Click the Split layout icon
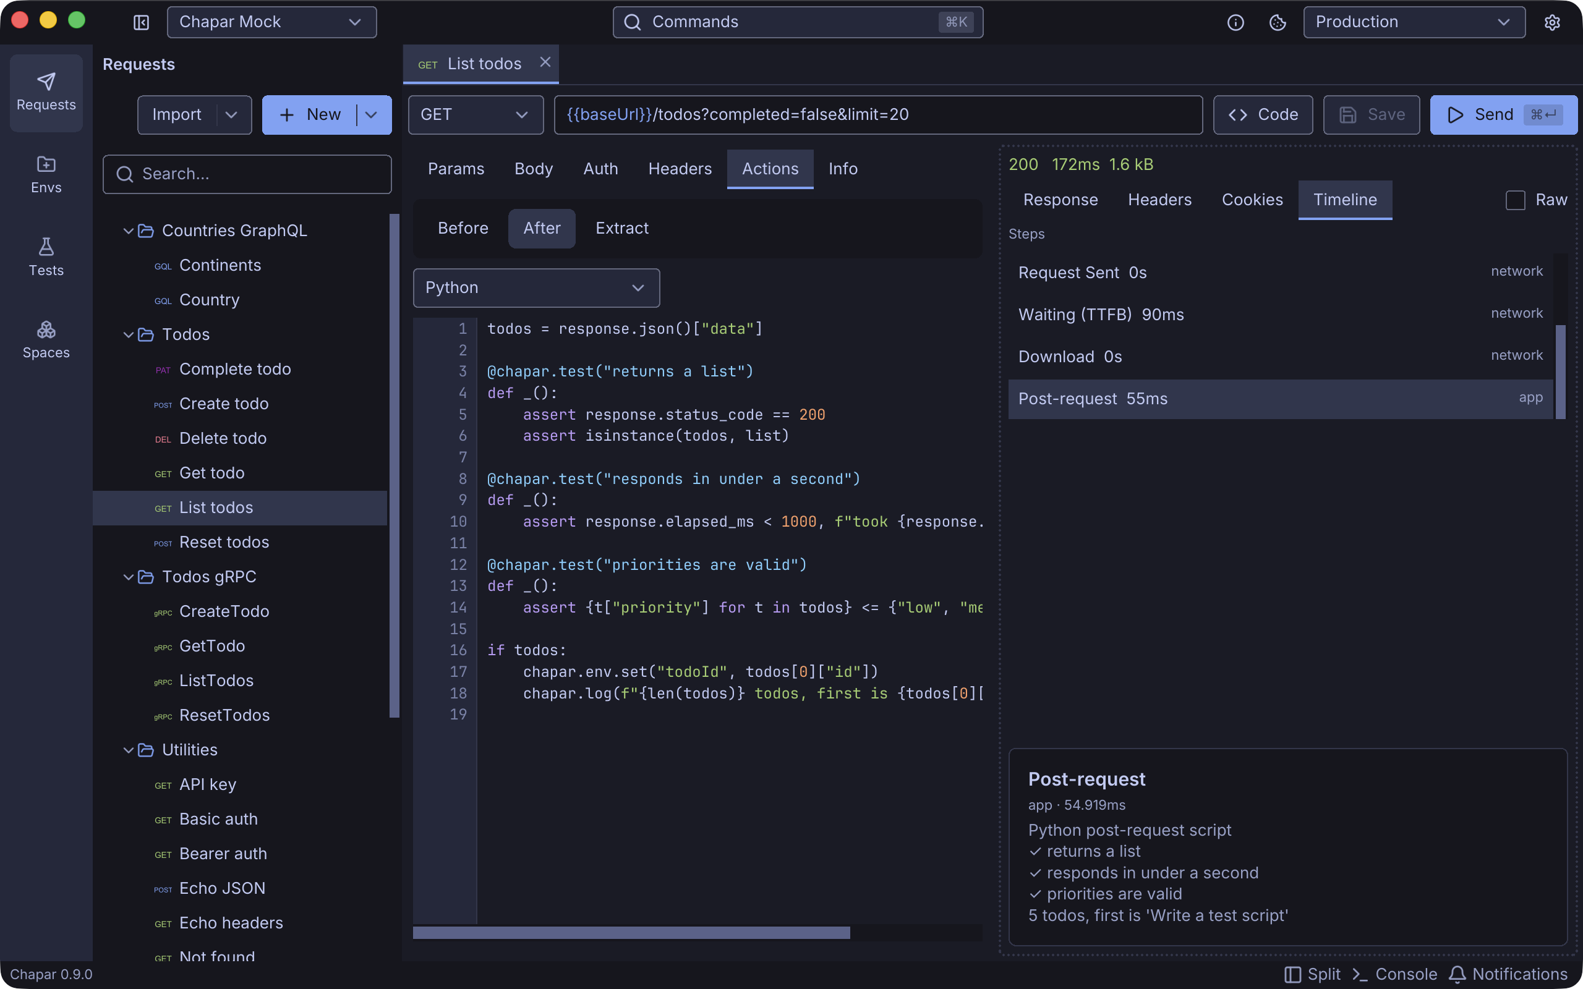Screen dimensions: 1583x989 1292,974
